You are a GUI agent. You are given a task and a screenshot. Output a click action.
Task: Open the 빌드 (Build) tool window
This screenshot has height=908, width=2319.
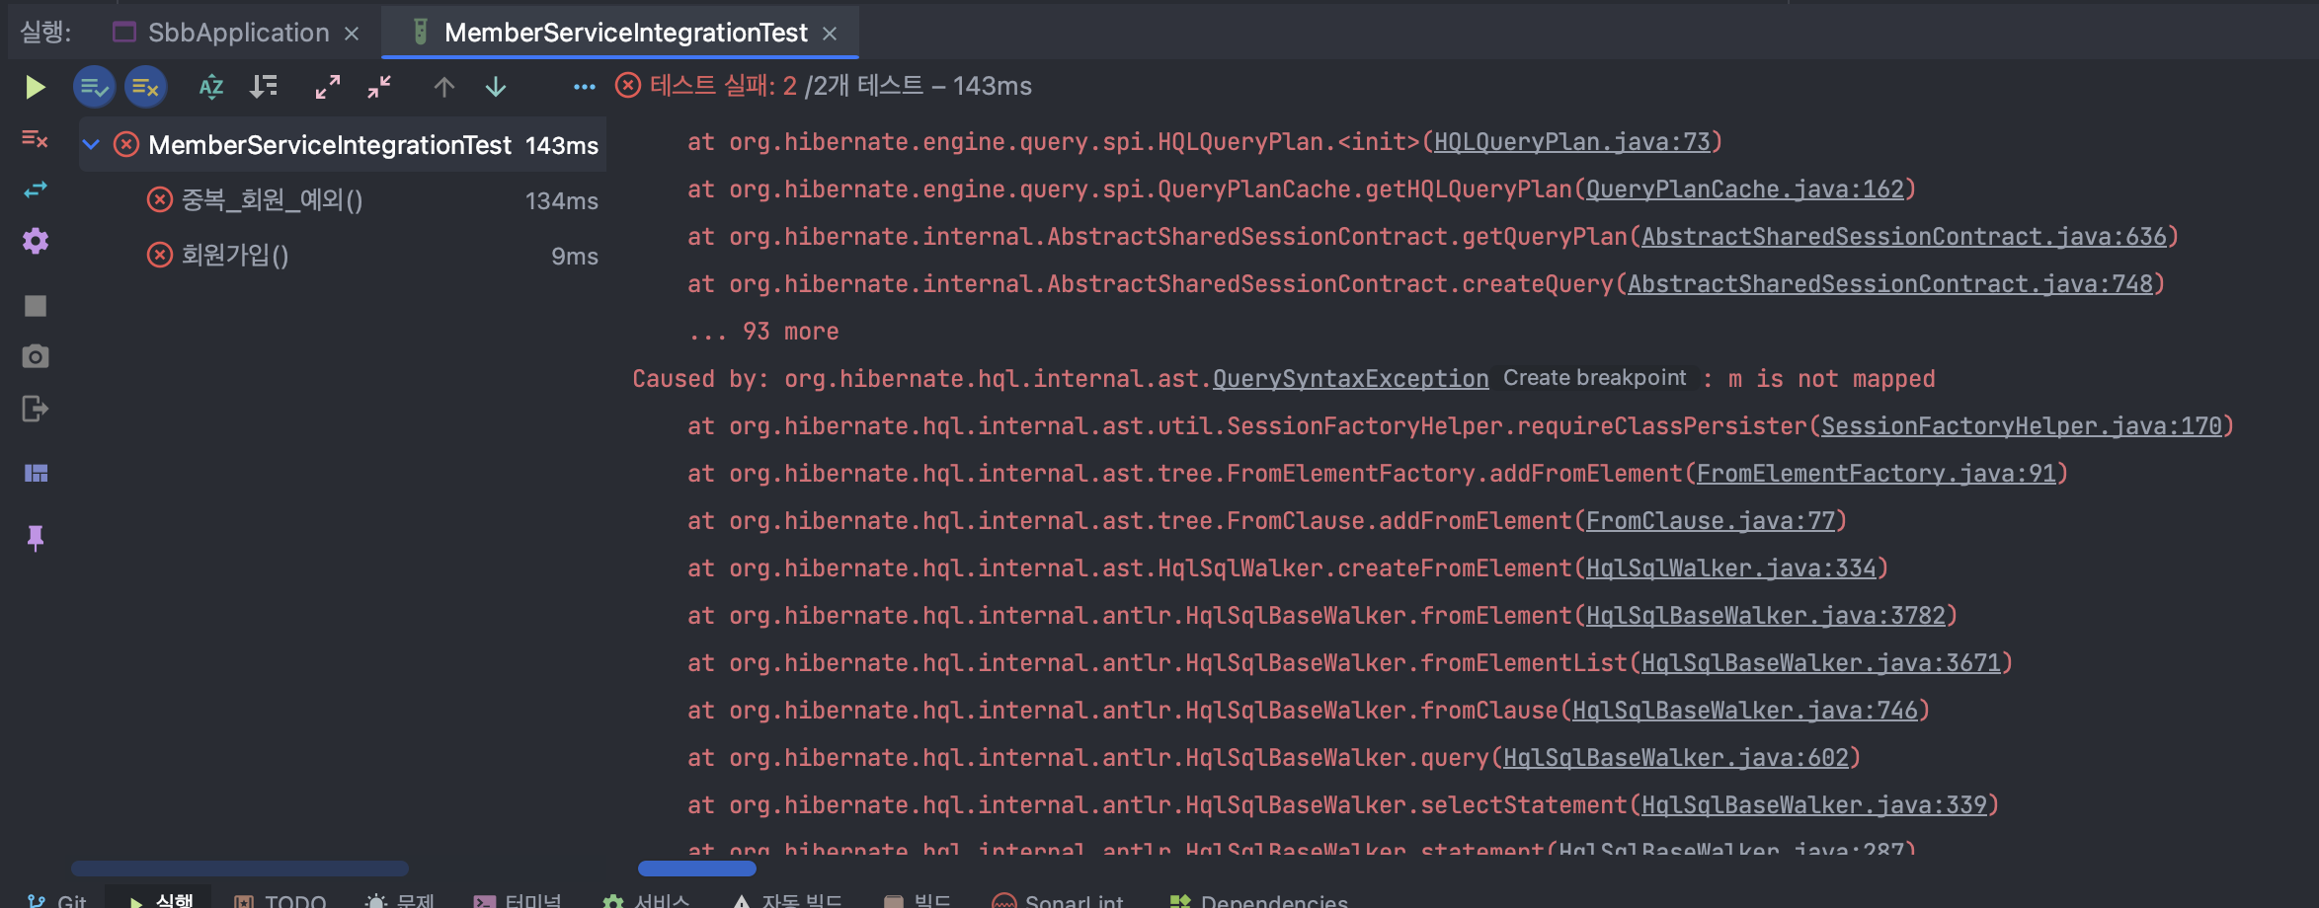(x=917, y=900)
